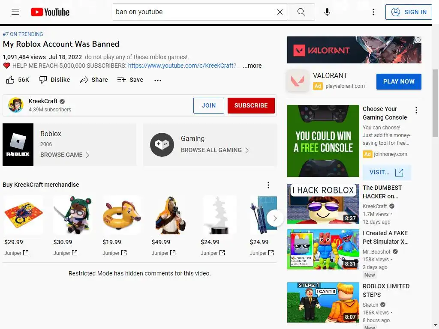Open the Sketch channel name
Image resolution: width=439 pixels, height=329 pixels.
370,305
